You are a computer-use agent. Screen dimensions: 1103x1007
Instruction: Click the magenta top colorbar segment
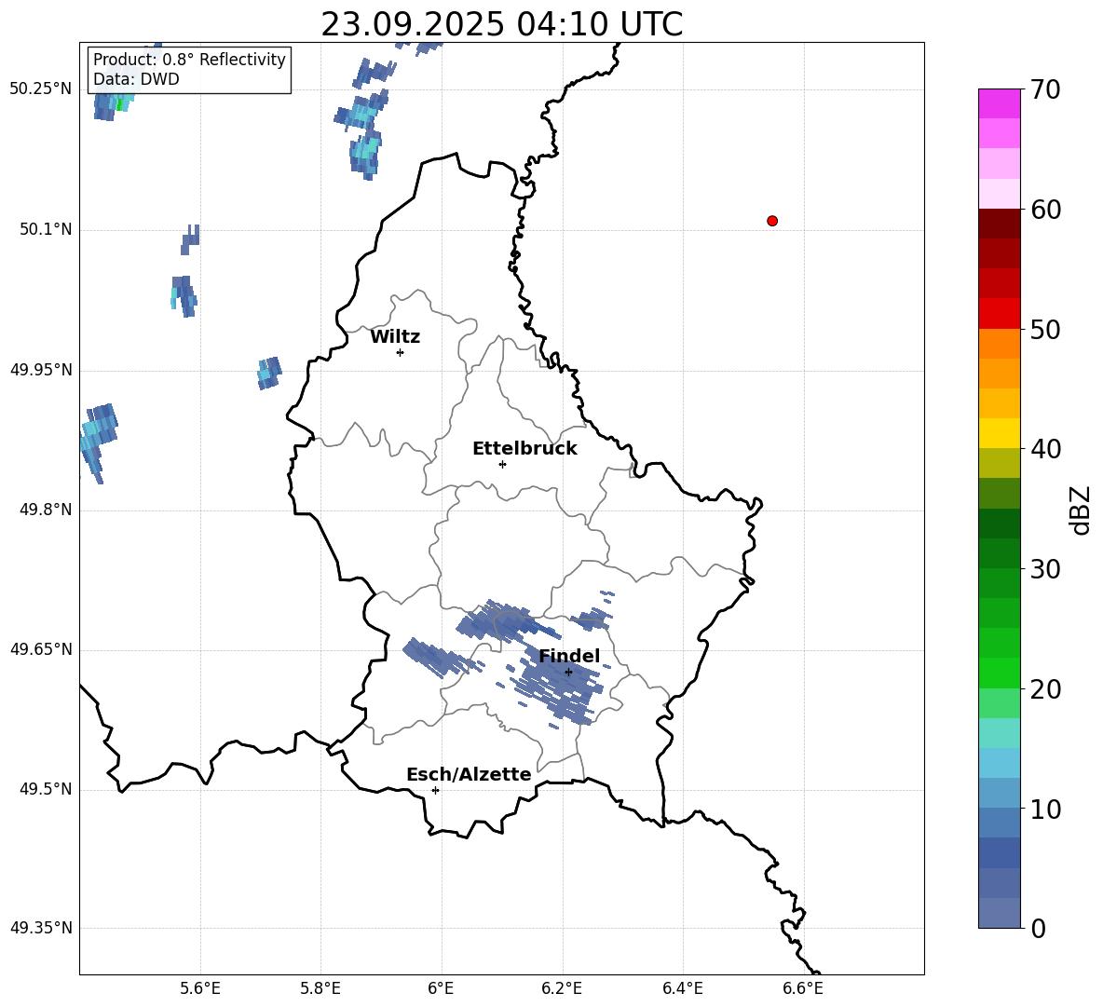pyautogui.click(x=1000, y=103)
